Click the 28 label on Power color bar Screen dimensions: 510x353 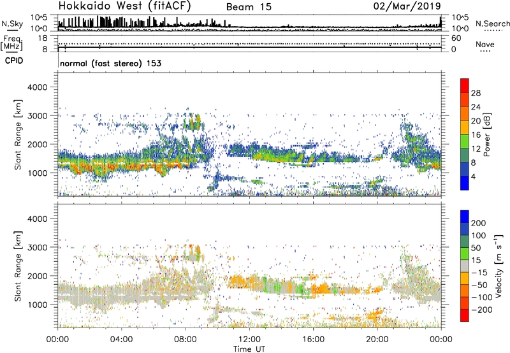(x=476, y=93)
